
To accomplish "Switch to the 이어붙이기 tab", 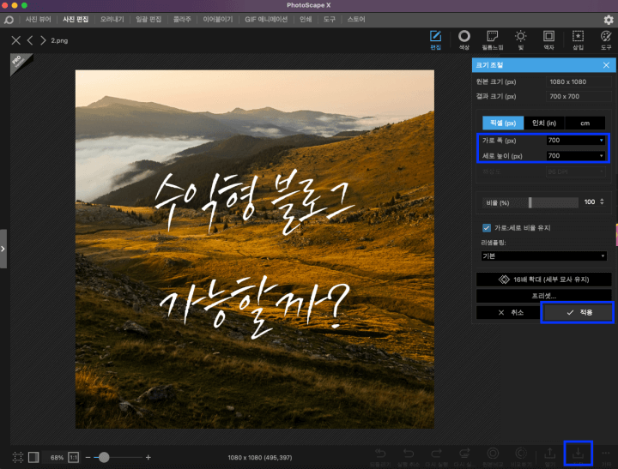I will click(x=218, y=20).
